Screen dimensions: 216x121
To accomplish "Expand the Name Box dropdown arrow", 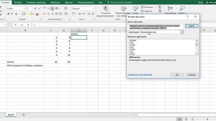I will (5, 25).
